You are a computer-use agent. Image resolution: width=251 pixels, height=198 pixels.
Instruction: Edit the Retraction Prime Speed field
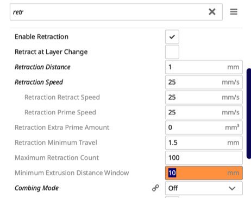204,112
